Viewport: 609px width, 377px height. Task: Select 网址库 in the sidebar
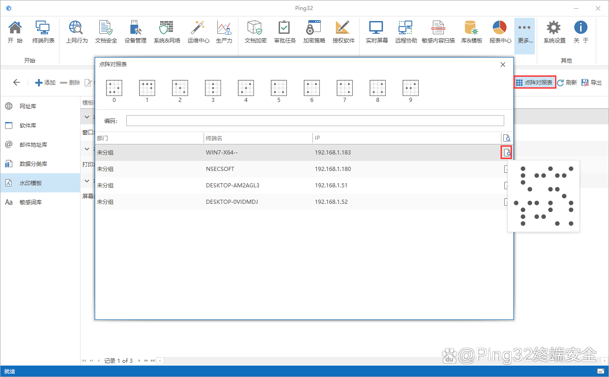coord(40,106)
